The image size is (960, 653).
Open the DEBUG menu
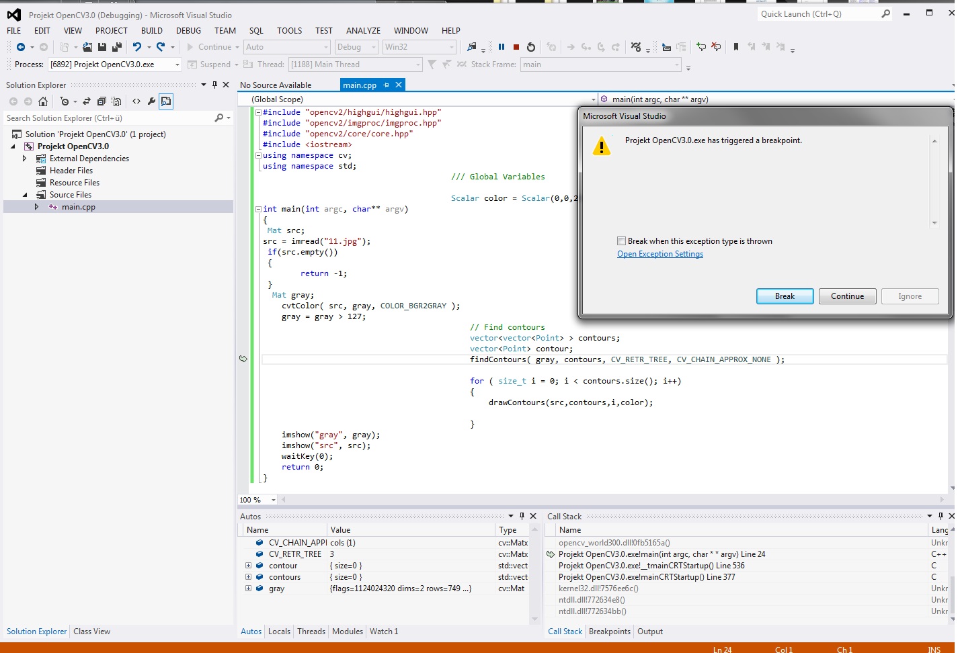[188, 31]
